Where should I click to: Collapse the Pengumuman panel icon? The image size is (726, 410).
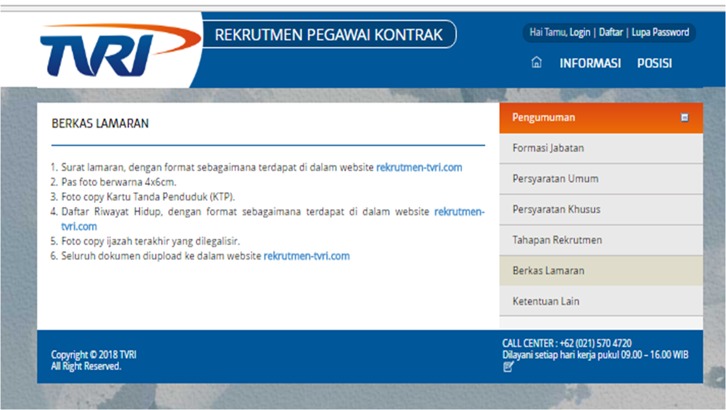[x=685, y=118]
